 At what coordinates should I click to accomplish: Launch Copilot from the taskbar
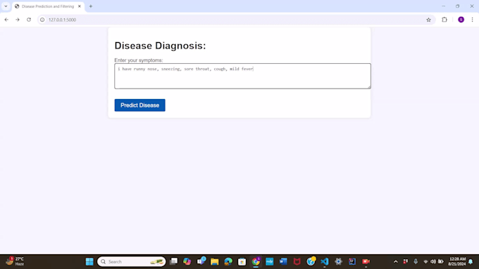point(187,261)
